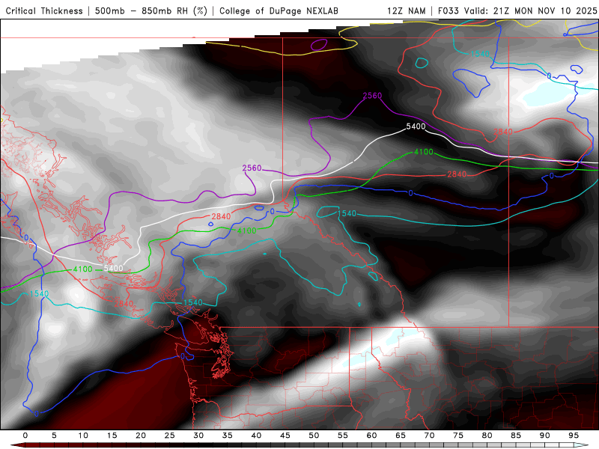
Task: Click the "College of DuPage NEXLAB" credit text
Action: tap(279, 10)
